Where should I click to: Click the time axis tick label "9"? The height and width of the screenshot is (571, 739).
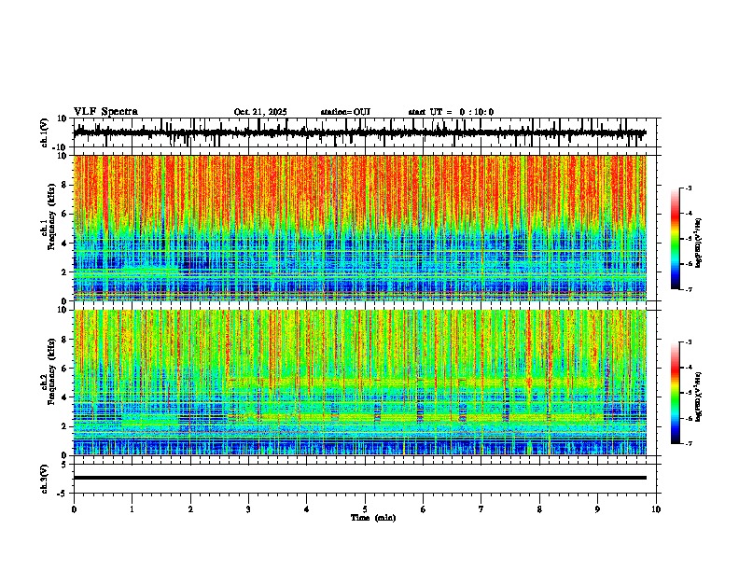pos(597,509)
